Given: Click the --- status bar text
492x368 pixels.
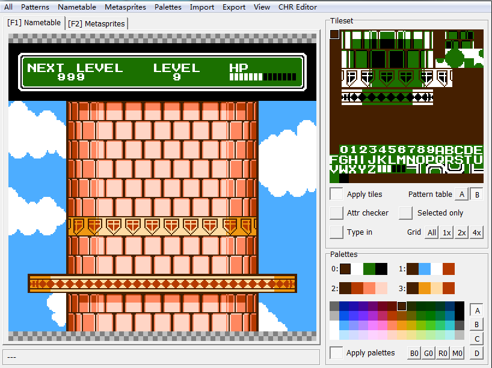Looking at the screenshot, I should (x=11, y=357).
